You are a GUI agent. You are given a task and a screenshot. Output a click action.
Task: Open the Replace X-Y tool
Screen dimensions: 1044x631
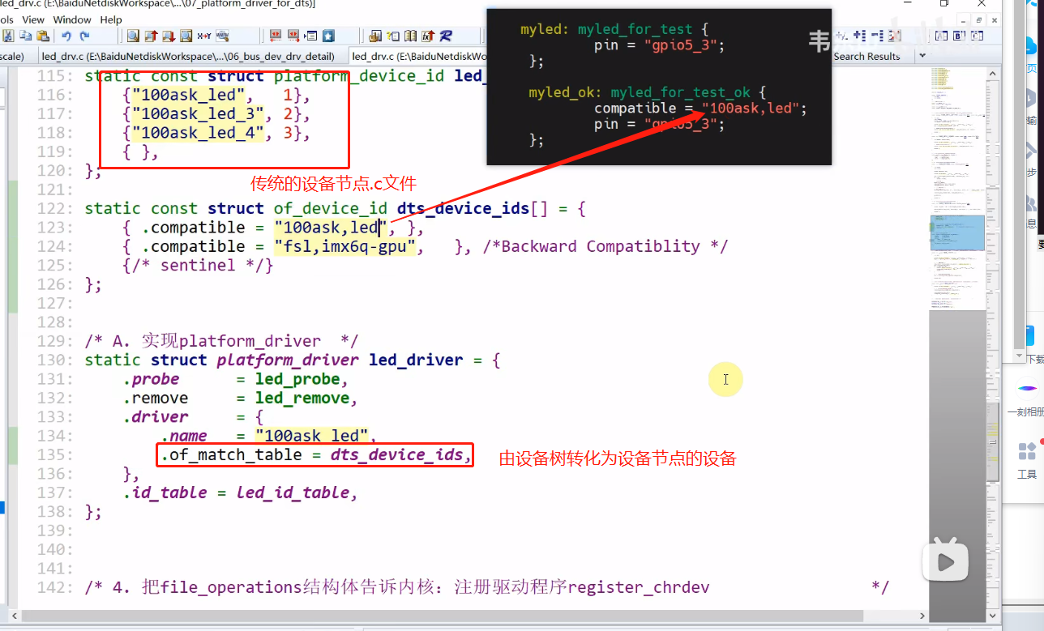(x=203, y=36)
